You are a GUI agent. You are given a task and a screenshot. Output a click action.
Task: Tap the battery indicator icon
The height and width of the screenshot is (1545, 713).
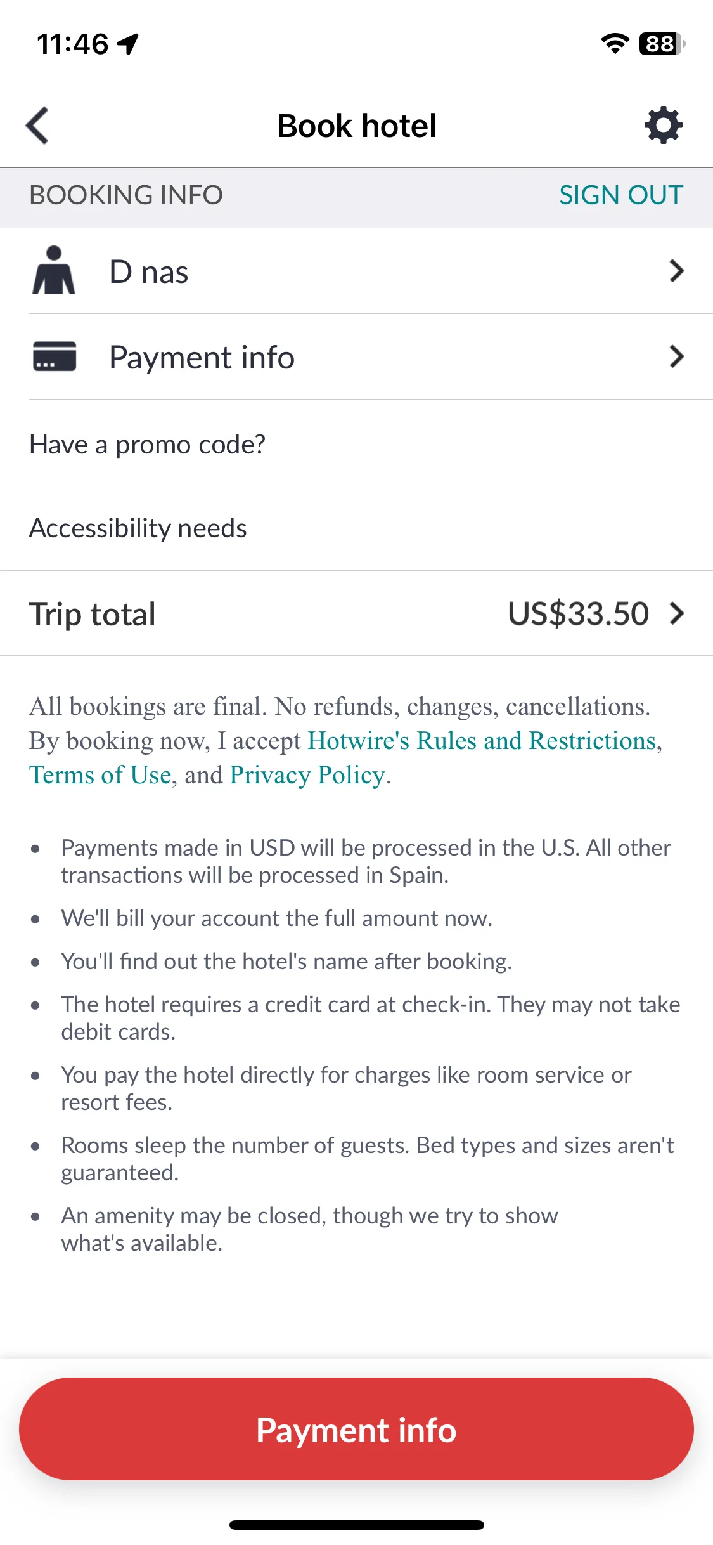pos(662,44)
